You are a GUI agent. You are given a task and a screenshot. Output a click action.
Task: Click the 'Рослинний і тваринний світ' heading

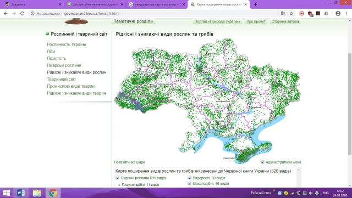[x=79, y=34]
